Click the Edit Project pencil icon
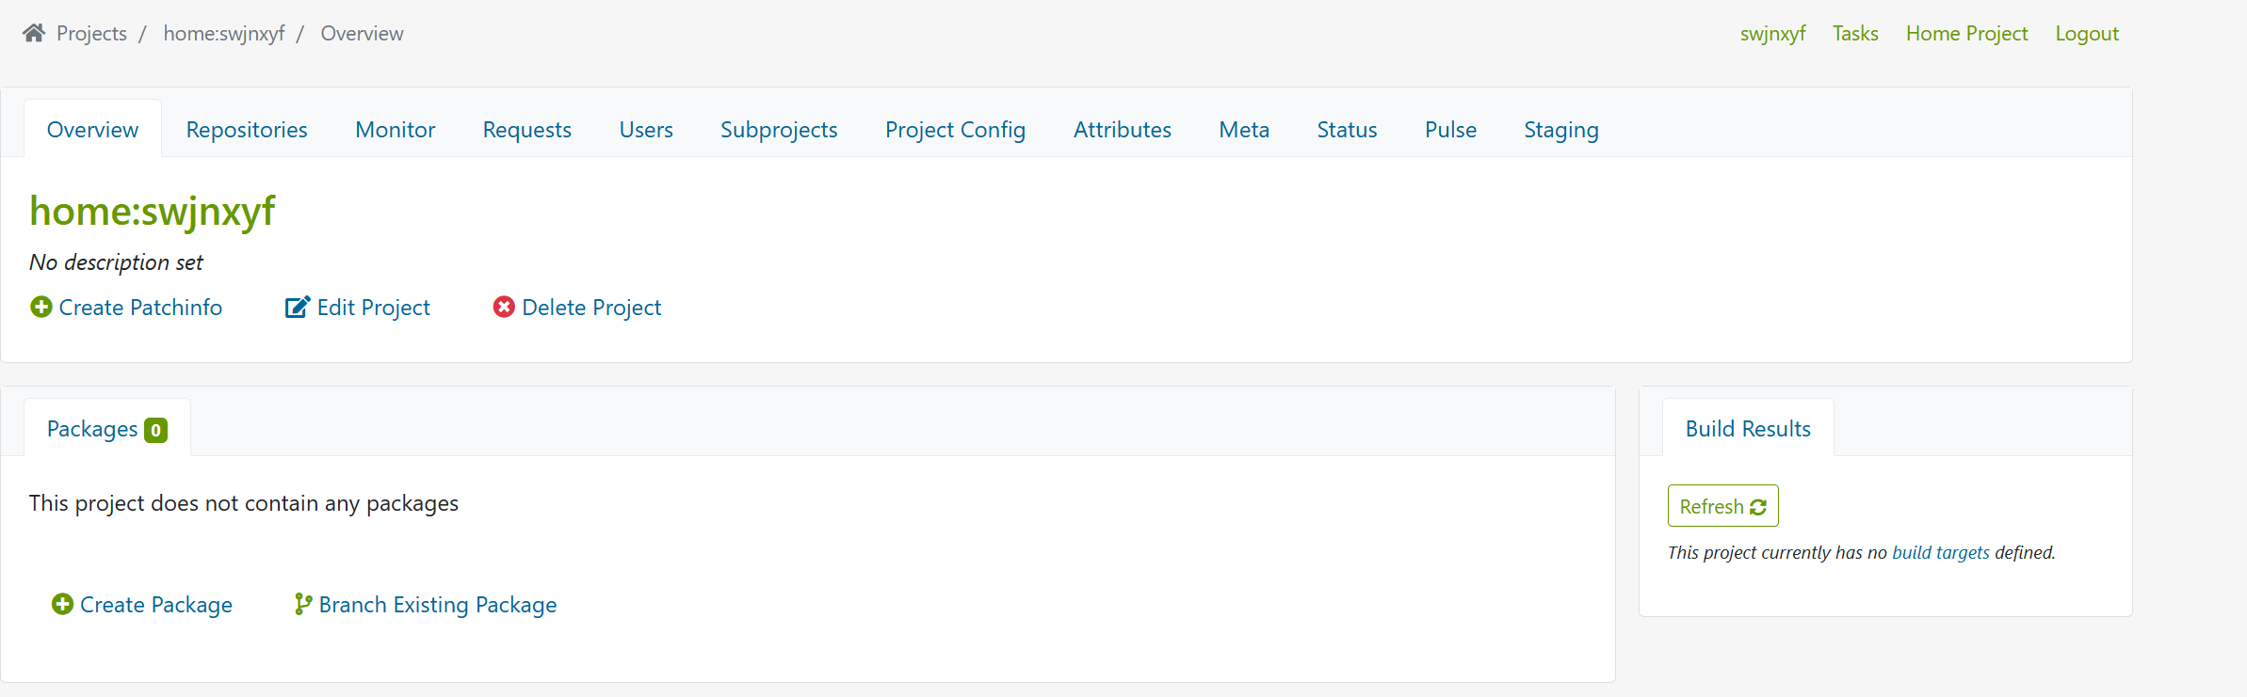This screenshot has width=2247, height=697. 297,308
